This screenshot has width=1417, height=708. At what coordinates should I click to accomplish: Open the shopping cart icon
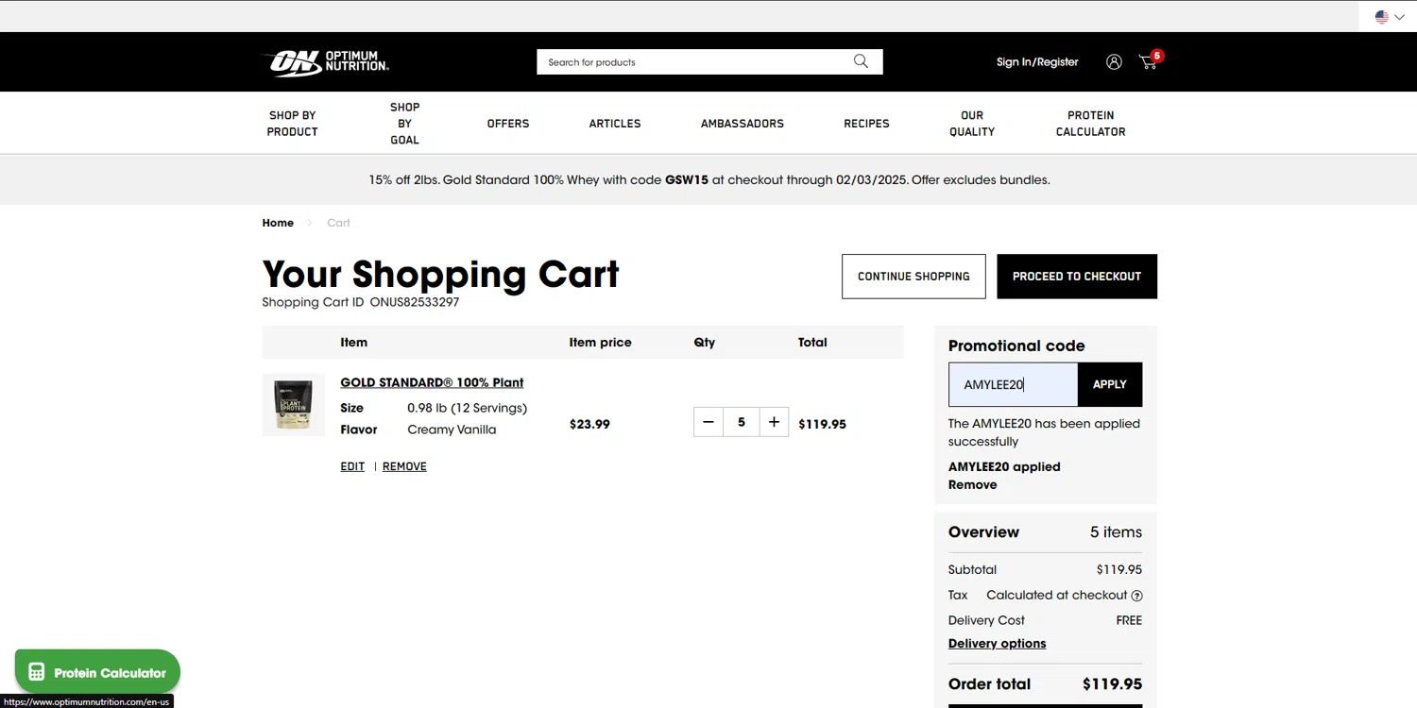point(1149,62)
